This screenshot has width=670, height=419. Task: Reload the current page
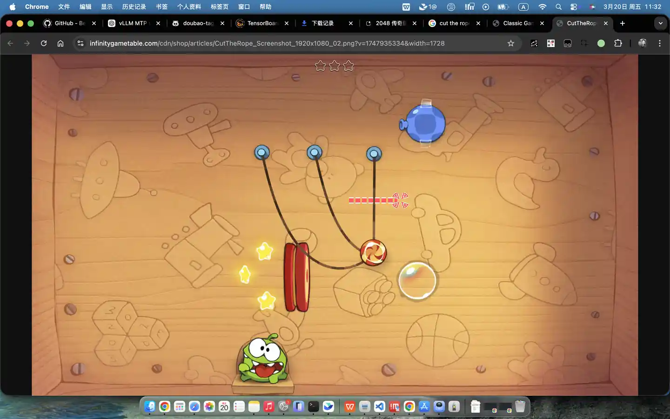tap(44, 43)
